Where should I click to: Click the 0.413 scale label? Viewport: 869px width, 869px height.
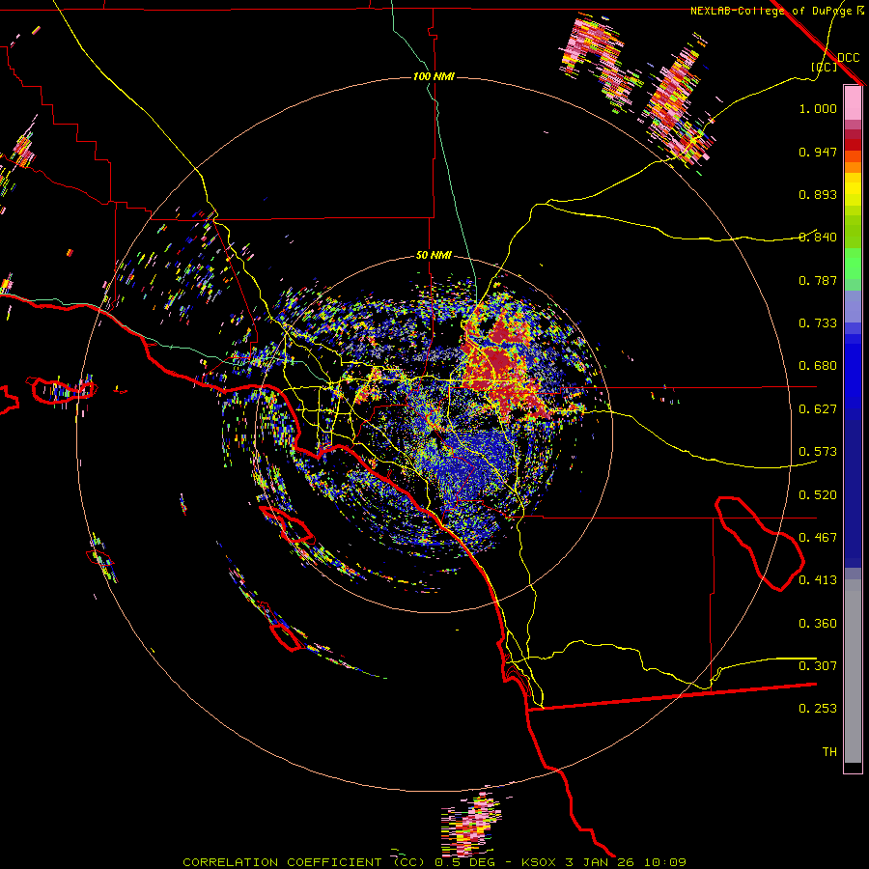818,580
